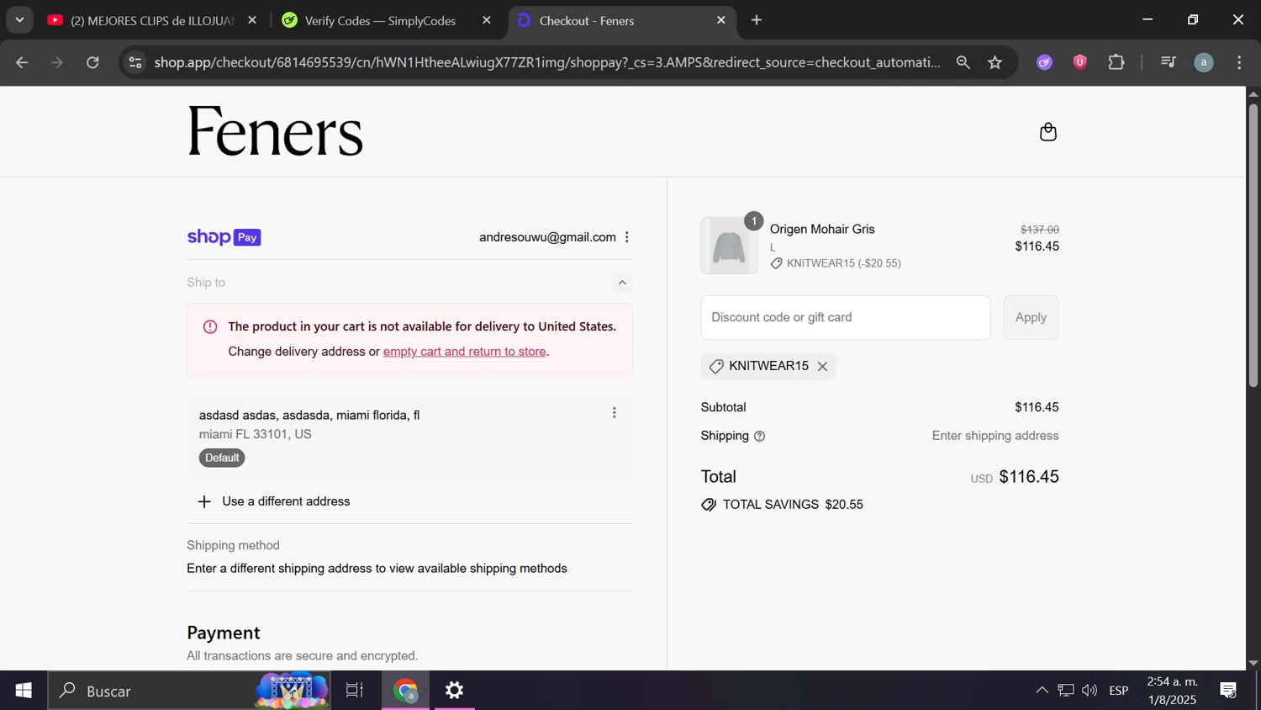Open the network status tray icon
Screen dimensions: 1261x710
coord(1066,691)
